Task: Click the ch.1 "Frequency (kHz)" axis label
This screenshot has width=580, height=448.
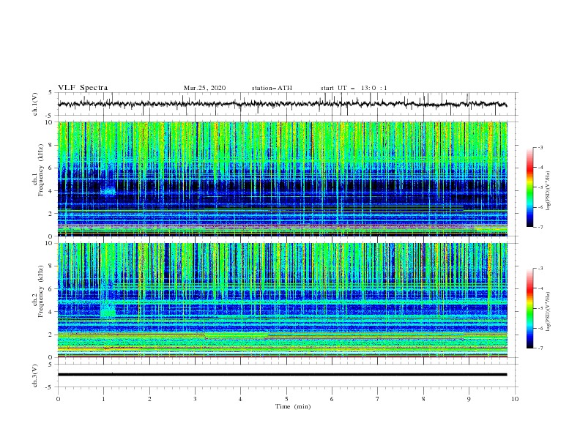Action: 41,168
